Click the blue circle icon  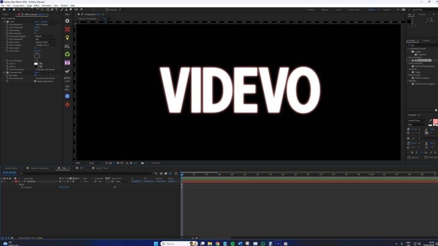coord(67,96)
